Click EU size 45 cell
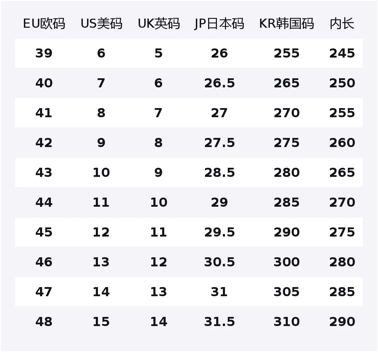Image resolution: width=378 pixels, height=352 pixels. [x=44, y=232]
